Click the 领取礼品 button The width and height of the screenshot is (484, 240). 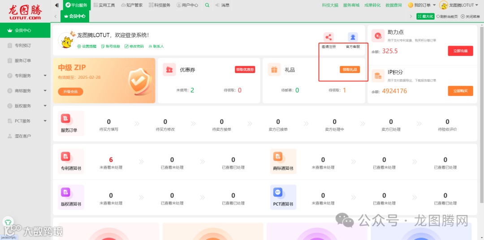[x=350, y=70]
